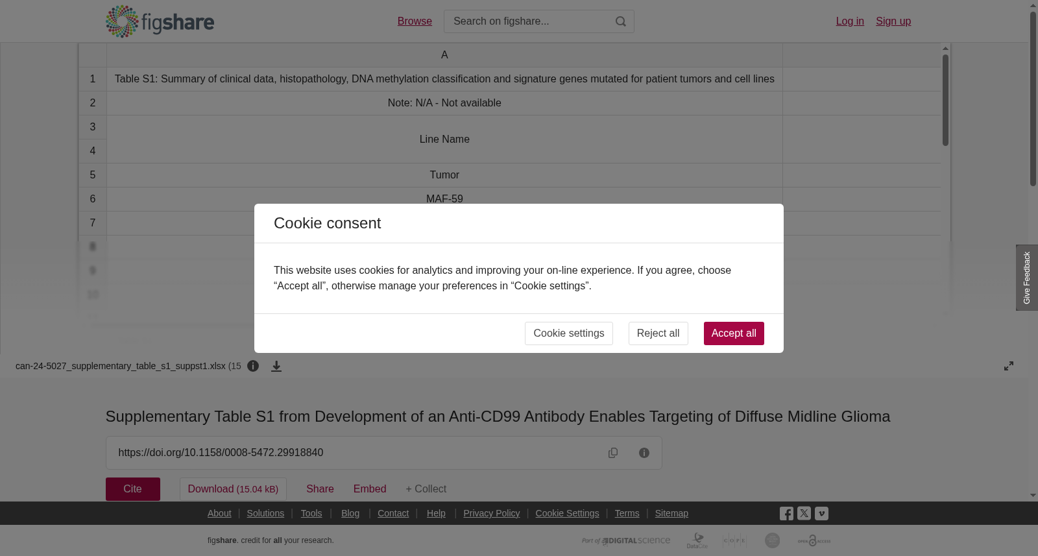Click the 'Tumor' cell
Screen dimensions: 1038x556
[x=444, y=175]
